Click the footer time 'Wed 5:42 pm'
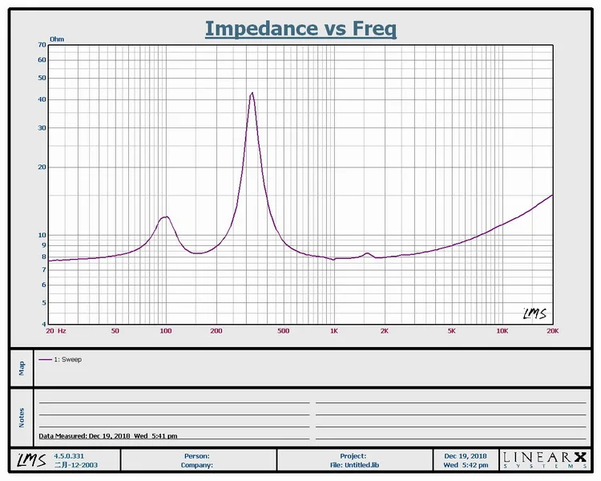The height and width of the screenshot is (481, 601). click(466, 465)
